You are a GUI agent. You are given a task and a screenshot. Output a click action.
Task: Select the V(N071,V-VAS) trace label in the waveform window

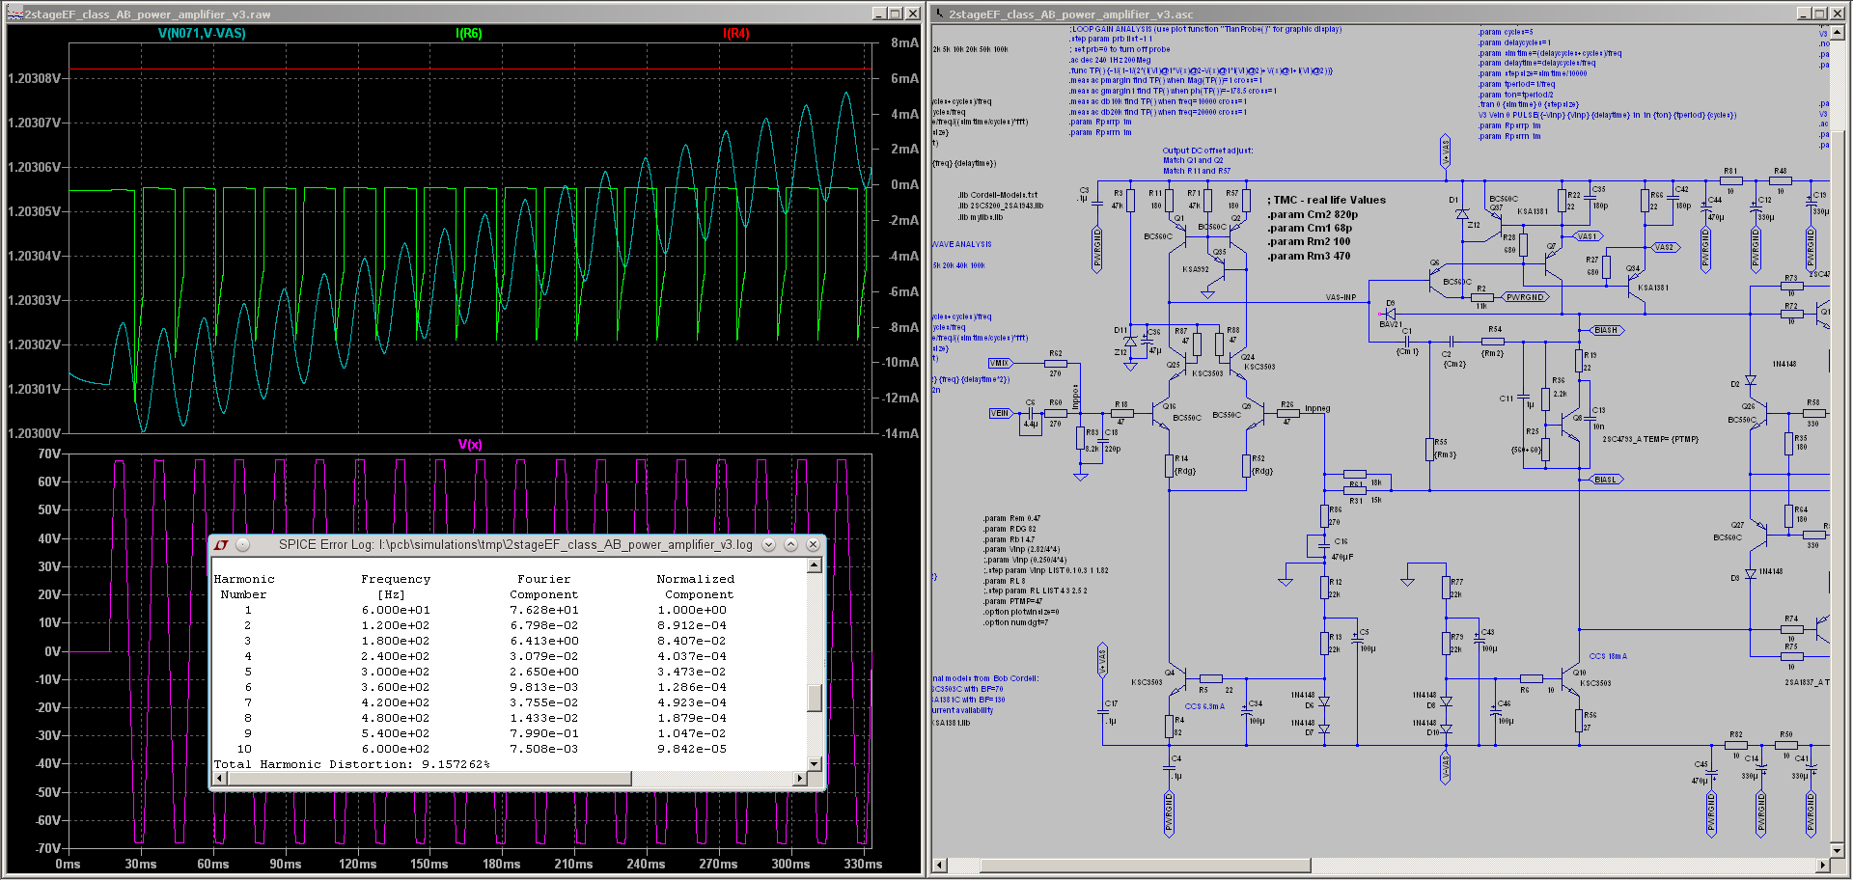point(202,34)
